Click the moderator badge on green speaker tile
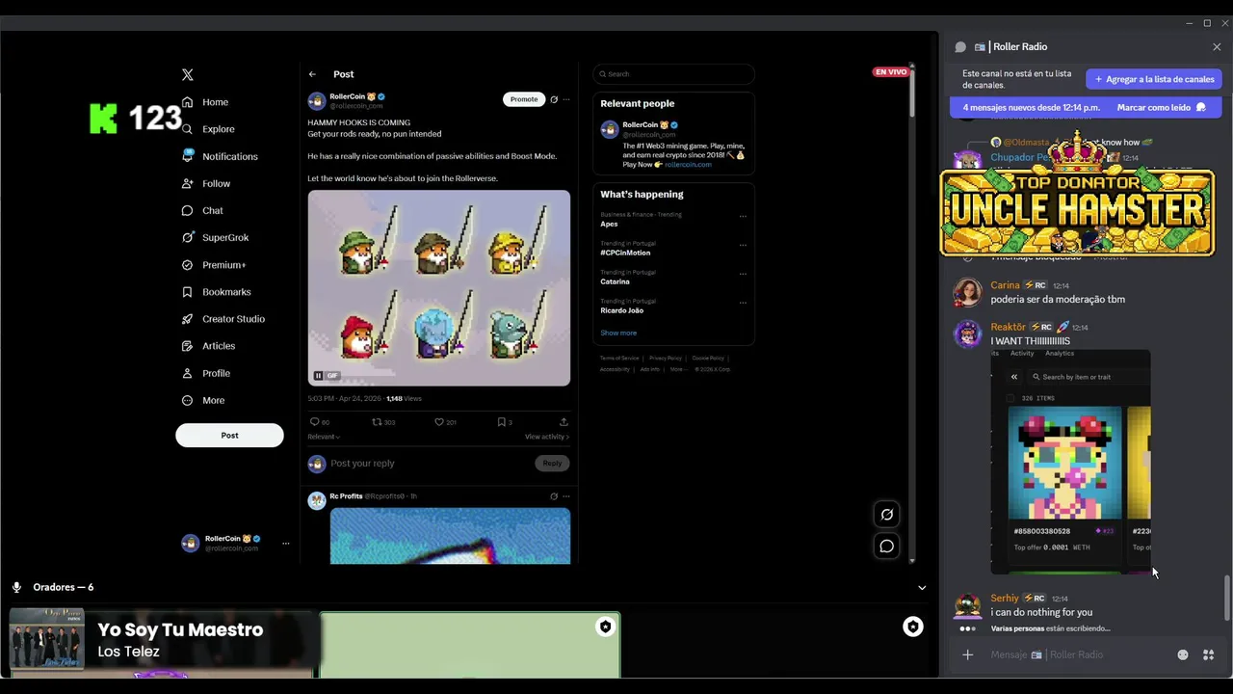The width and height of the screenshot is (1233, 694). click(x=605, y=627)
